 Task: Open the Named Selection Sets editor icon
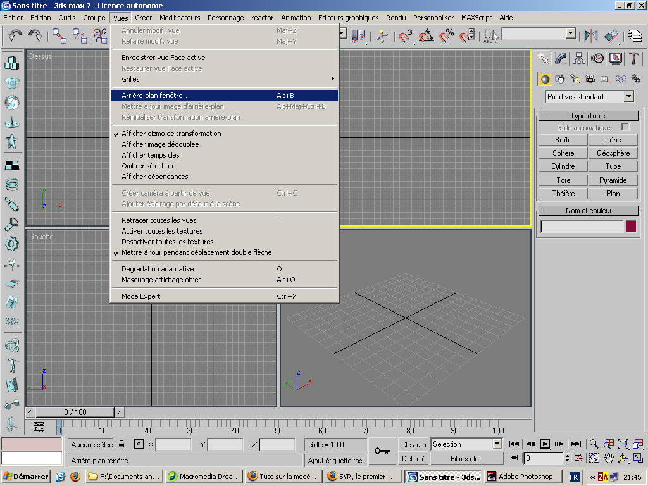click(x=490, y=36)
